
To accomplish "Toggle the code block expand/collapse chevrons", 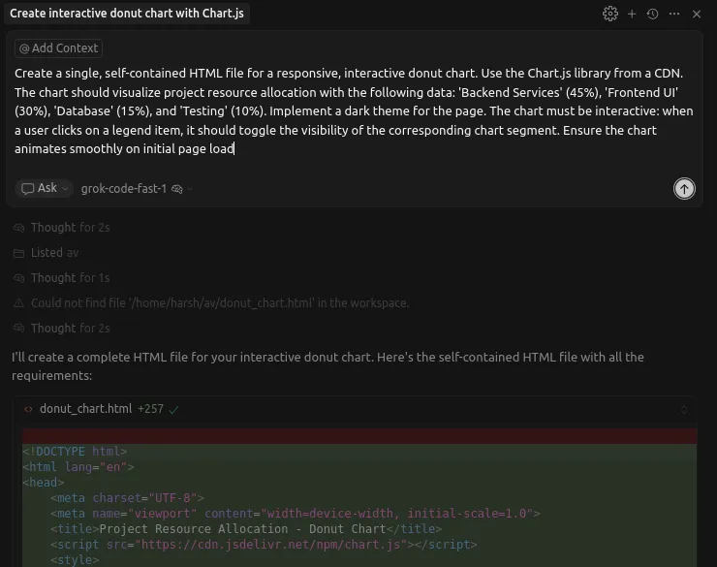I will pyautogui.click(x=684, y=409).
